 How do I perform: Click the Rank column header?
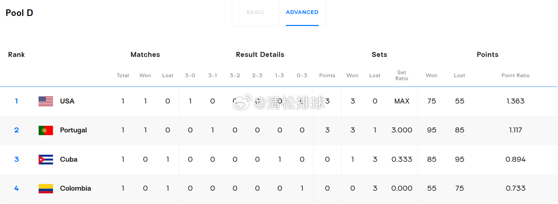pos(16,55)
